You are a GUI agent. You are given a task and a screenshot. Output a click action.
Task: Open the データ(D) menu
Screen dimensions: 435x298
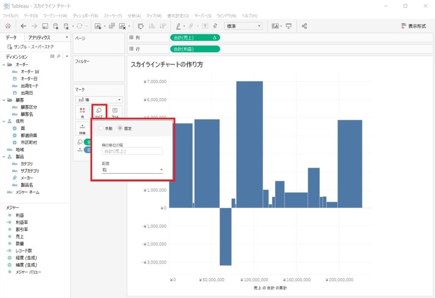tap(31, 16)
